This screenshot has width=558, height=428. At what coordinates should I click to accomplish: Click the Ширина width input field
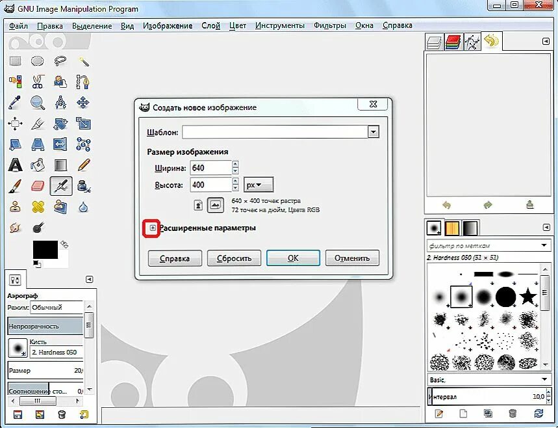click(x=210, y=168)
